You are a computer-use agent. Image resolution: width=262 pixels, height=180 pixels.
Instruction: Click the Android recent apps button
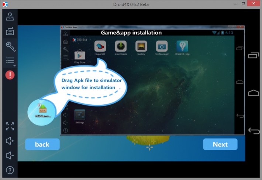tap(254, 55)
